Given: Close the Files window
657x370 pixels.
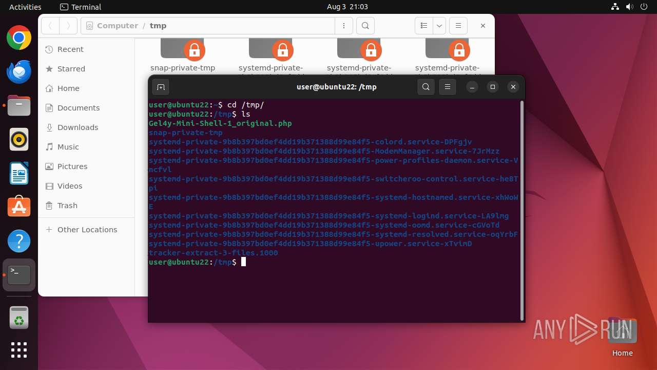Looking at the screenshot, I should [x=483, y=26].
